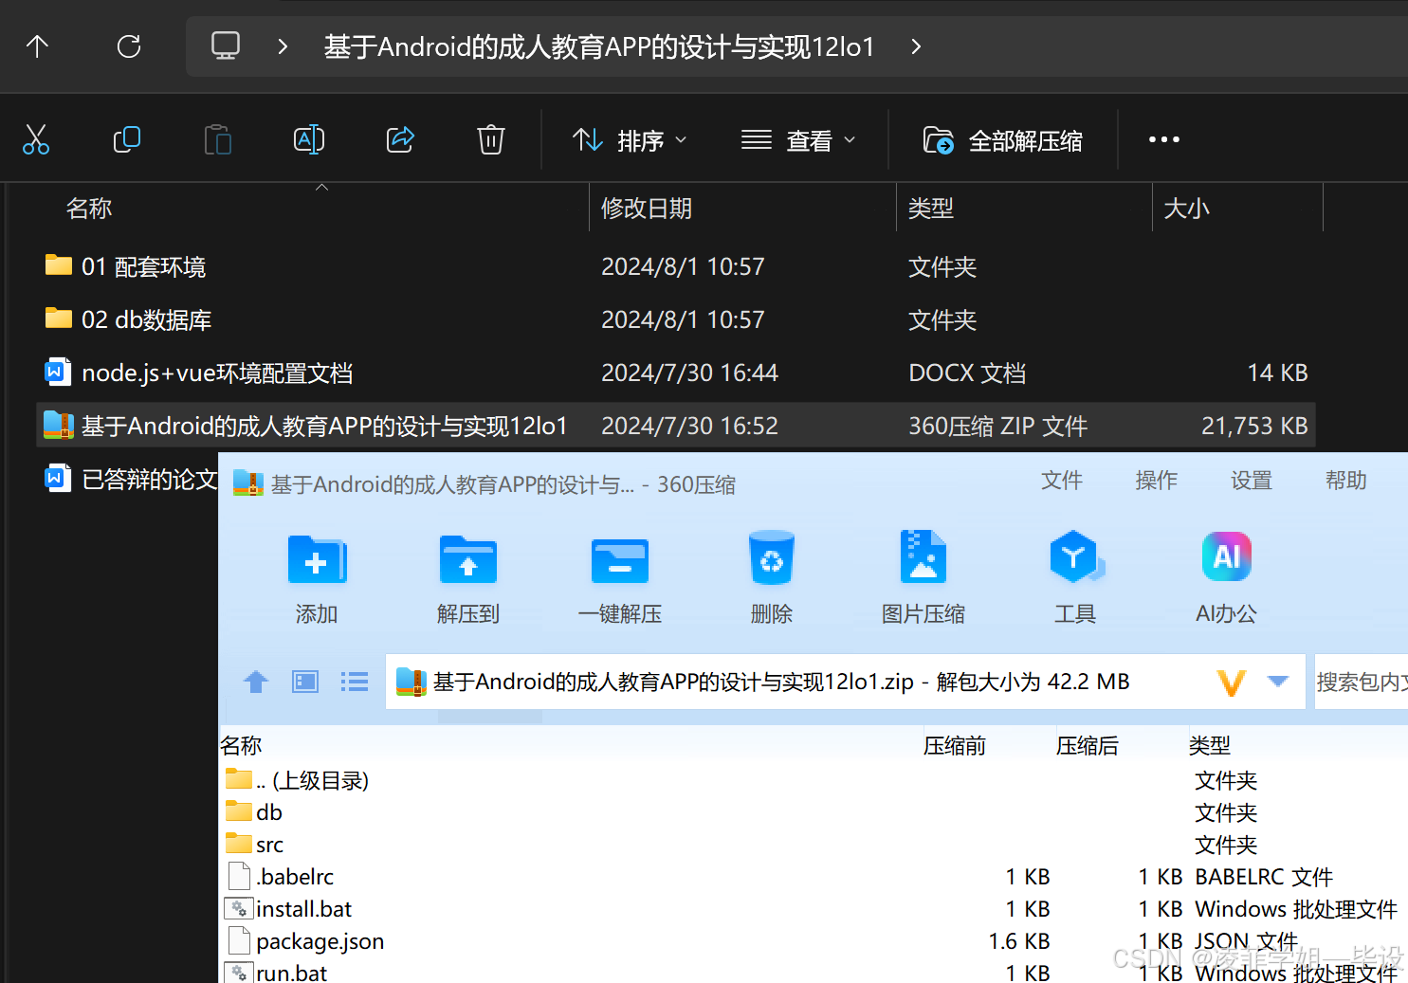Click the This PC monitor icon in address bar
The height and width of the screenshot is (983, 1408).
[226, 46]
